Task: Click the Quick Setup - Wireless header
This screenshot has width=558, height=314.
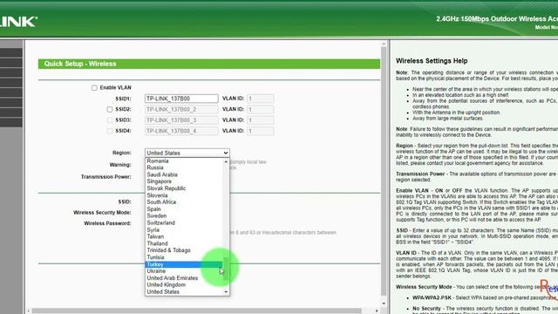Action: click(x=209, y=64)
